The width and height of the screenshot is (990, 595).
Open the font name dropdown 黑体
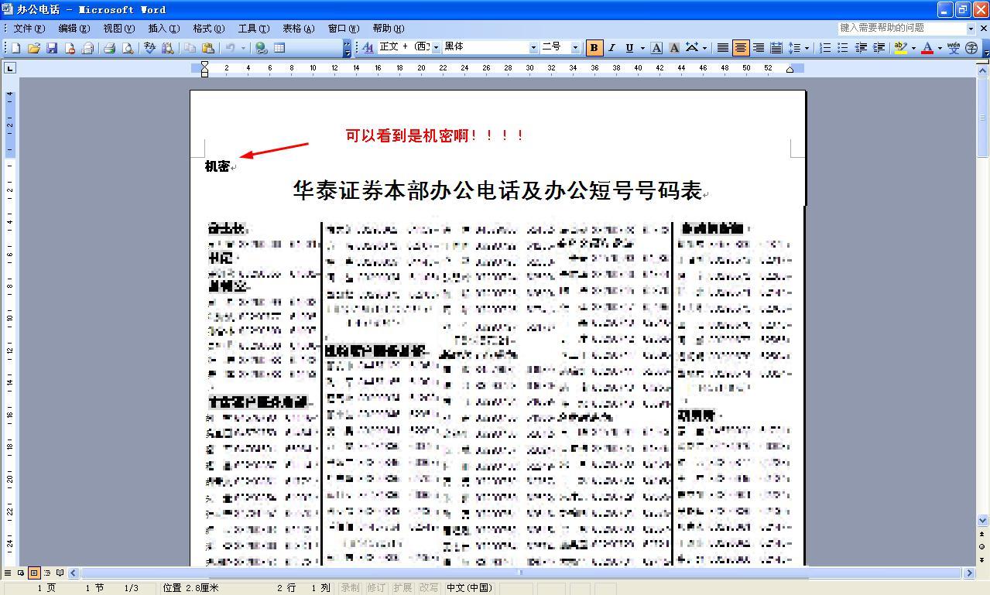(x=533, y=48)
